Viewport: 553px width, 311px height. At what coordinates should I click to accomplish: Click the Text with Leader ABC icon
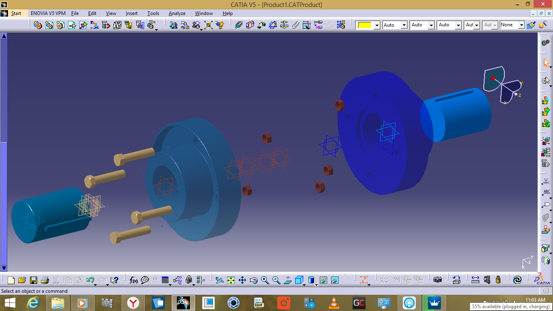click(x=545, y=193)
